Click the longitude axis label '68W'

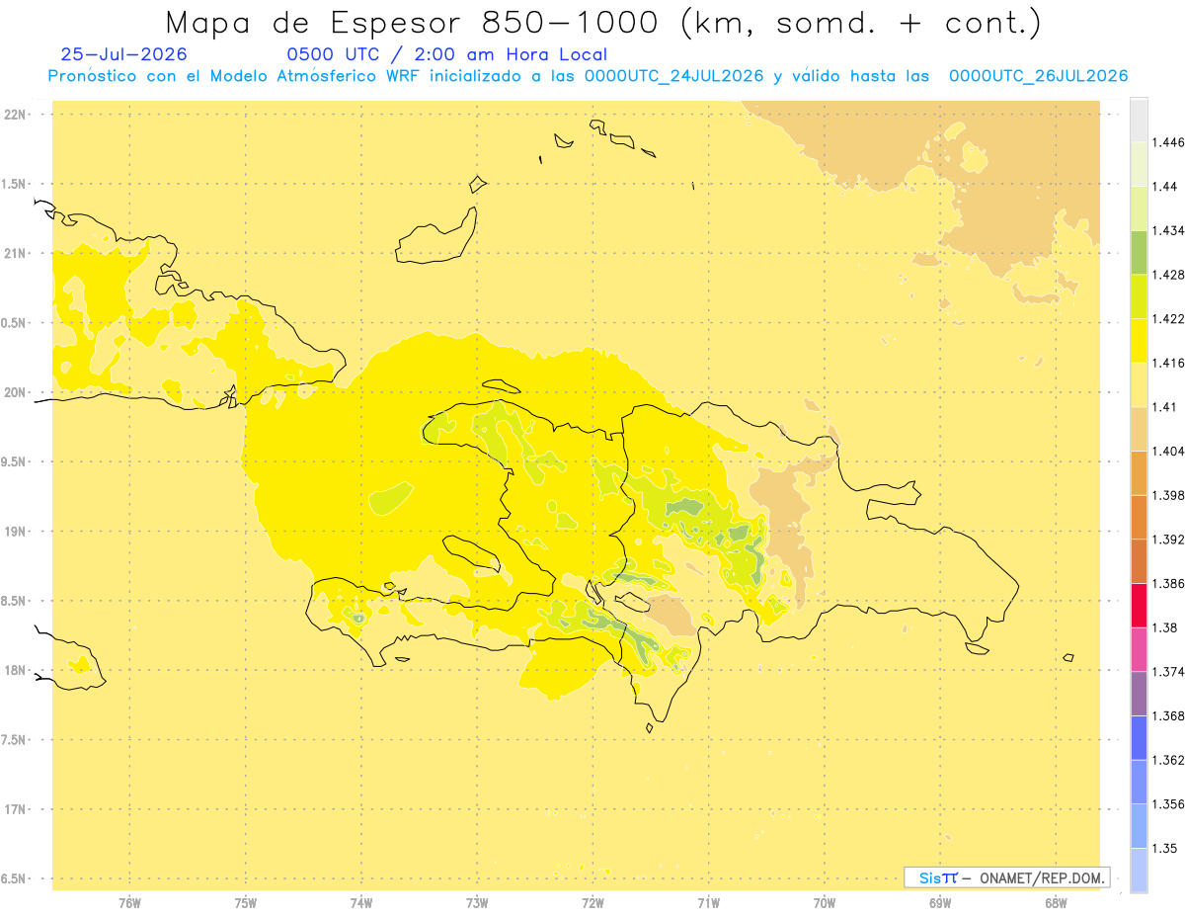[1056, 904]
